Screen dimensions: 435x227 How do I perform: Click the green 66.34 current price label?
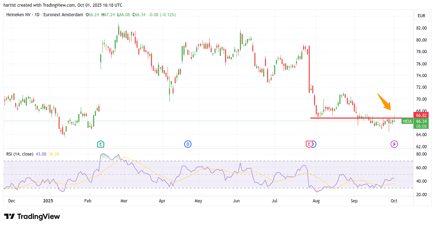tap(421, 121)
